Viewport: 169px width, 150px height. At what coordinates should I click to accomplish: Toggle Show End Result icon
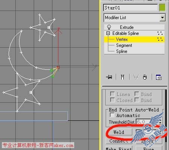(123, 77)
